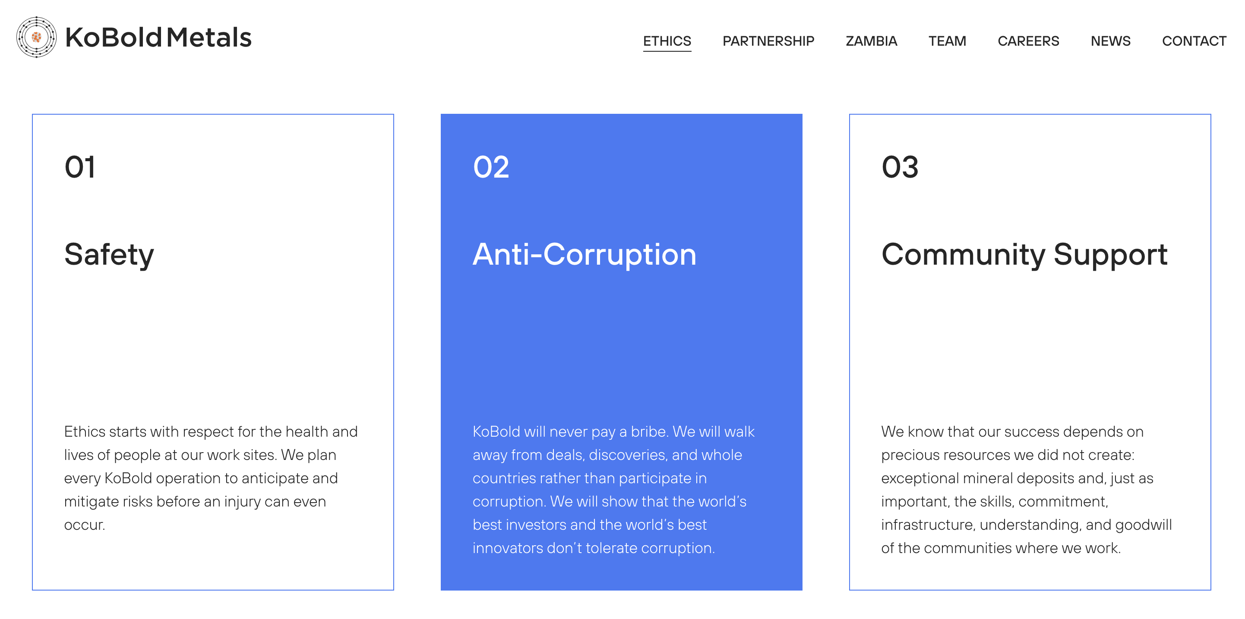The width and height of the screenshot is (1245, 619).
Task: Click the Anti-Corruption heading
Action: [x=585, y=254]
